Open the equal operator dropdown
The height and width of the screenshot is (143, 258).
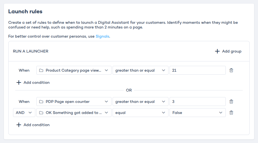click(140, 113)
